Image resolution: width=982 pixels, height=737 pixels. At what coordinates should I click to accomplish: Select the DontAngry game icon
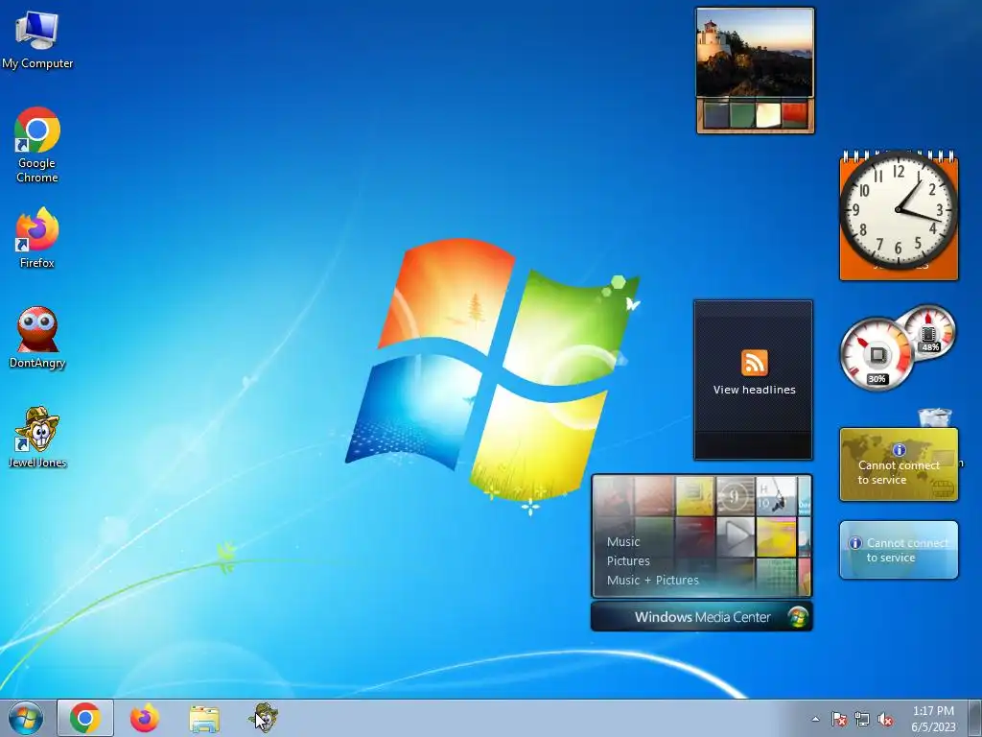pyautogui.click(x=37, y=337)
